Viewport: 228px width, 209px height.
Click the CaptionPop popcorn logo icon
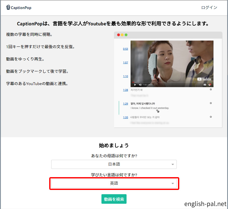[x=8, y=7]
